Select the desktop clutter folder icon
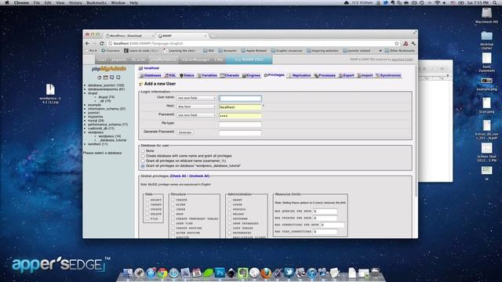 pos(486,35)
